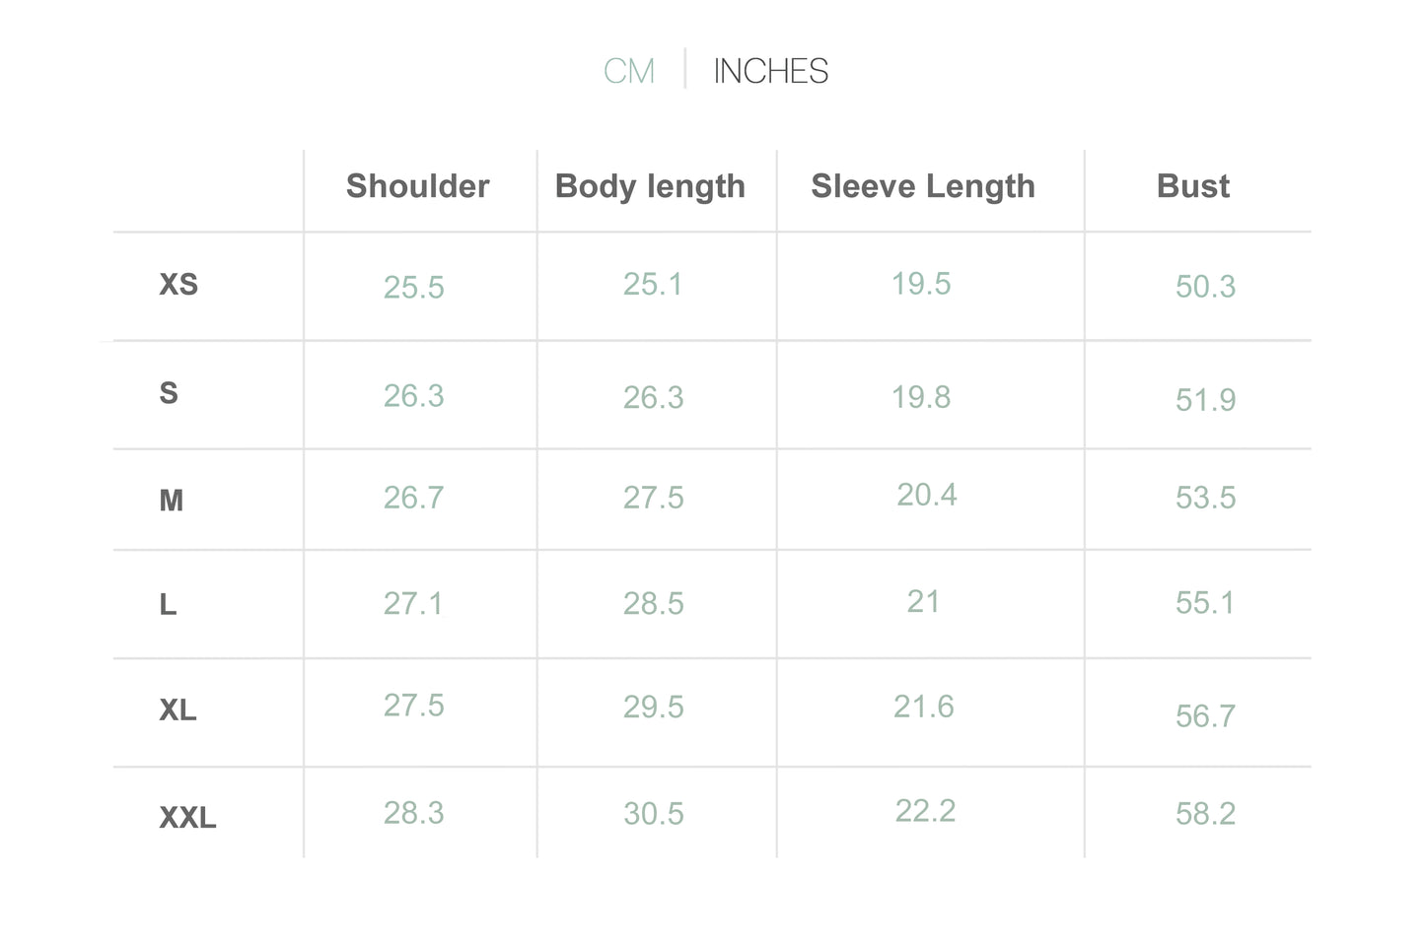The image size is (1425, 945).
Task: Select the S size row label
Action: (x=169, y=393)
